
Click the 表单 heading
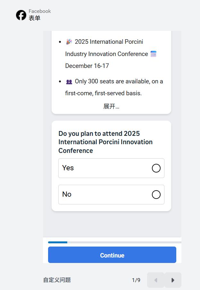click(x=35, y=18)
